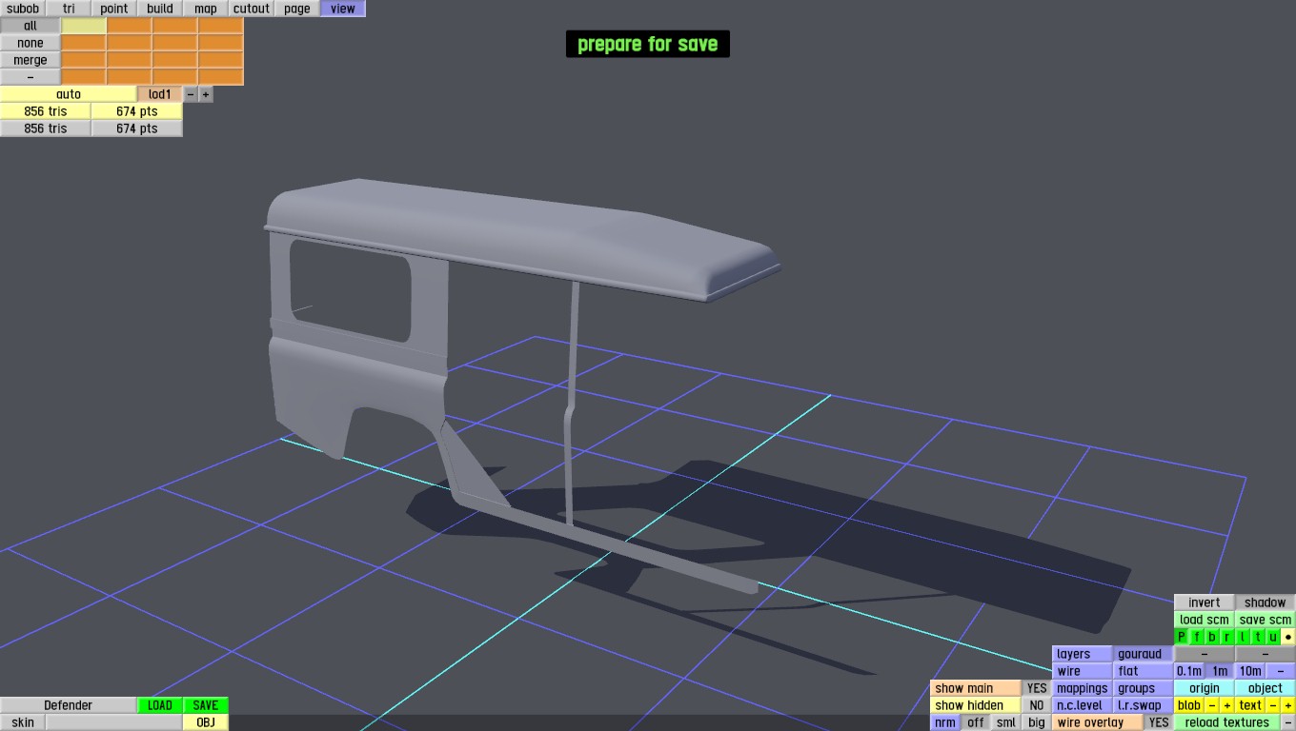
Task: Increase the lod level with plus
Action: 206,94
